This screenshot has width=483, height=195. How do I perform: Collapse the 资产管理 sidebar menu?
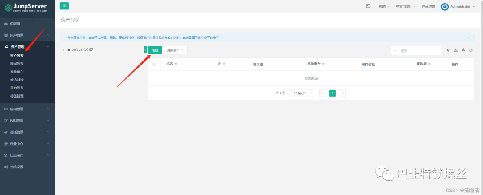pos(27,47)
